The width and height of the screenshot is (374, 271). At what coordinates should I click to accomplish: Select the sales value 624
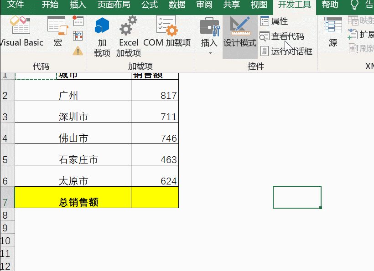coord(155,176)
